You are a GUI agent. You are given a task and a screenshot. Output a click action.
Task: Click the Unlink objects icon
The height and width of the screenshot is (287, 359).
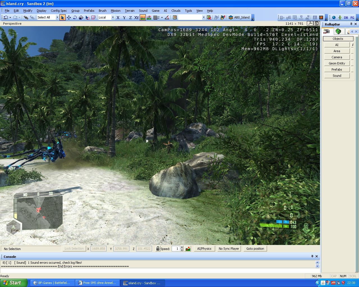(x=32, y=17)
